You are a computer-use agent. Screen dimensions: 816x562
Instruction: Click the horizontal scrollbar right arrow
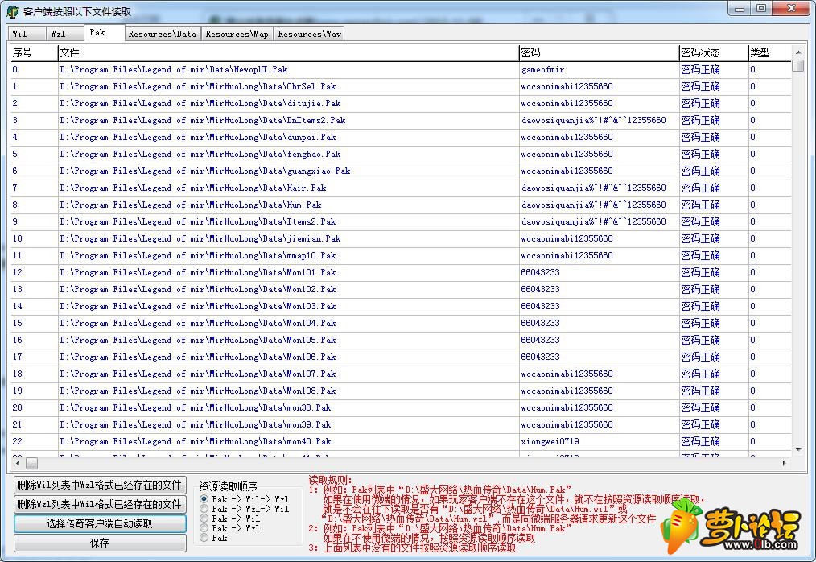point(785,463)
